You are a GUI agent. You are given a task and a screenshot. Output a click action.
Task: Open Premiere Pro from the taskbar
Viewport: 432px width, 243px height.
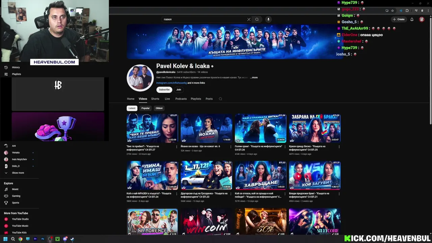click(x=35, y=239)
